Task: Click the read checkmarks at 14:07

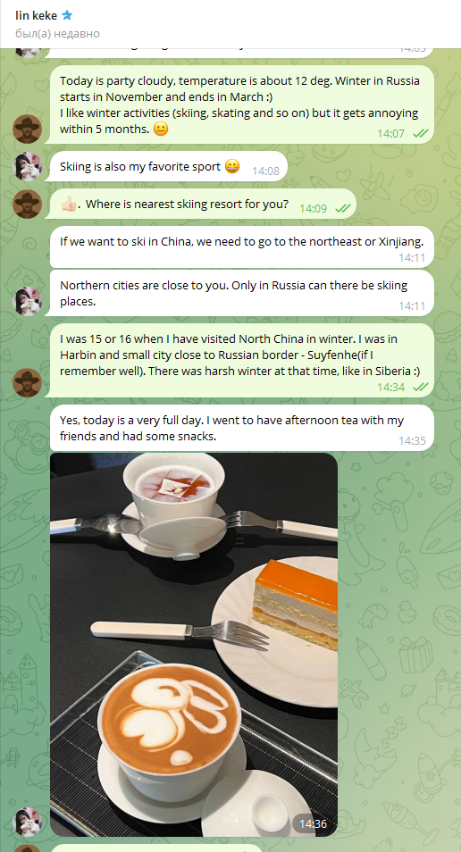Action: [421, 133]
